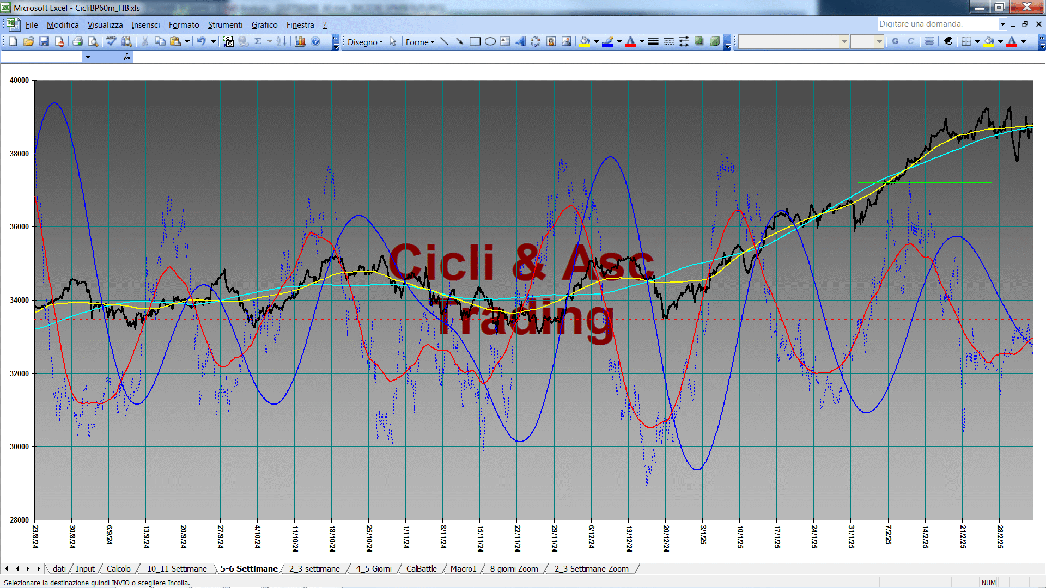The height and width of the screenshot is (588, 1046).
Task: Click the Euro conversion icon
Action: pos(228,41)
